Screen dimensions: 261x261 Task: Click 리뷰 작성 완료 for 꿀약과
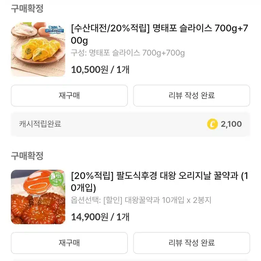pos(192,243)
